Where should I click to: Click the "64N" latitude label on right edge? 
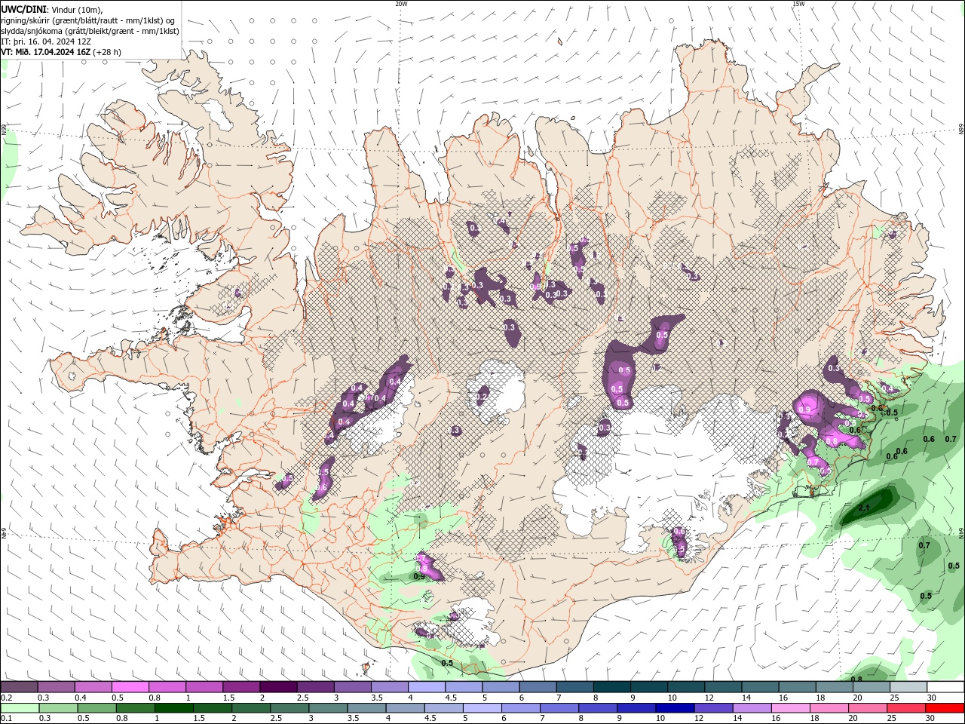tap(961, 532)
